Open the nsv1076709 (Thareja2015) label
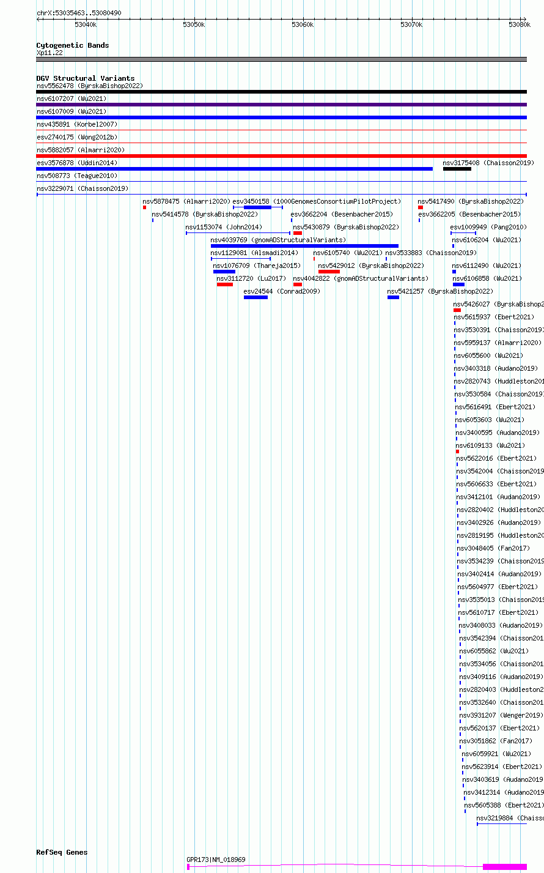This screenshot has height=873, width=544. (257, 266)
